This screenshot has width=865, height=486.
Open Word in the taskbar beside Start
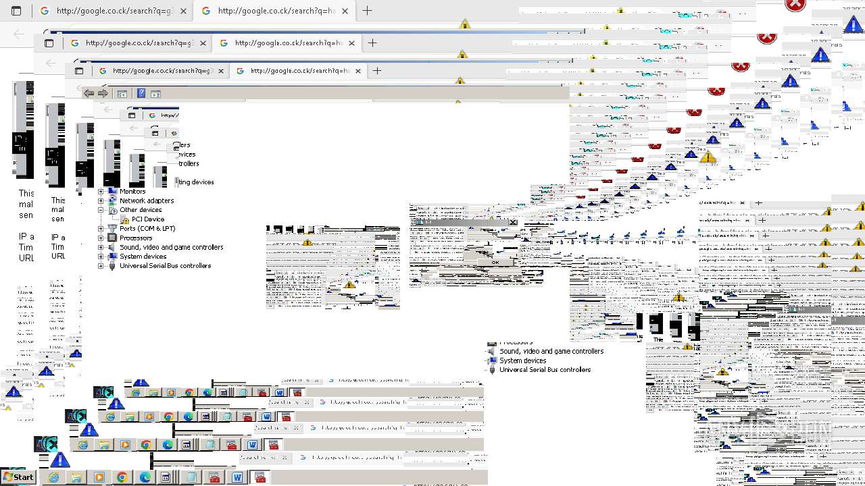[237, 477]
